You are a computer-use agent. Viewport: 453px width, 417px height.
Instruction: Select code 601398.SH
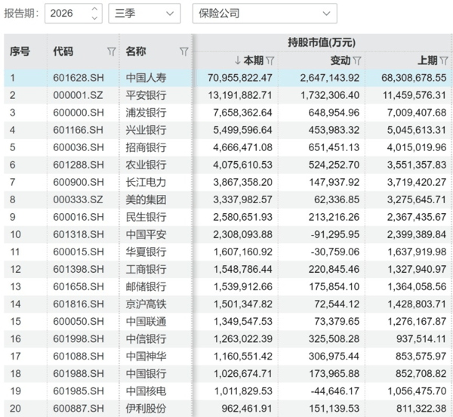click(79, 270)
